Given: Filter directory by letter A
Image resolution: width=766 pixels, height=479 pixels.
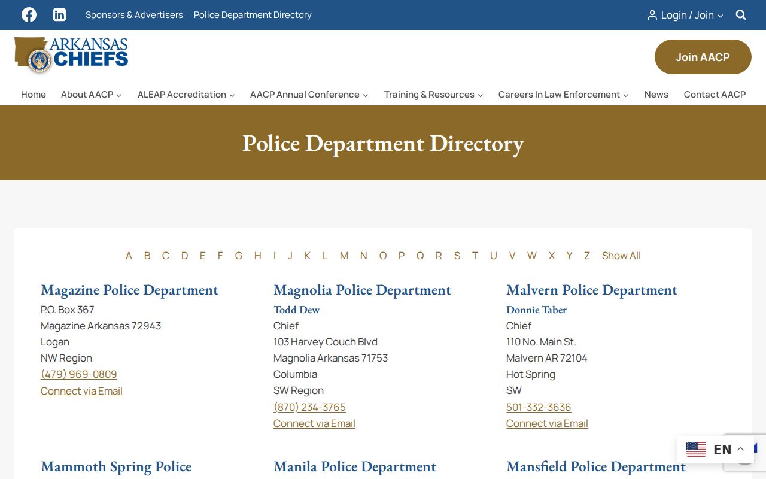Looking at the screenshot, I should click(x=129, y=256).
